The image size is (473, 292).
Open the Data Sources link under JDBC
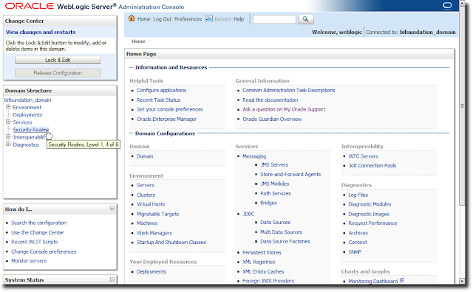click(x=276, y=222)
